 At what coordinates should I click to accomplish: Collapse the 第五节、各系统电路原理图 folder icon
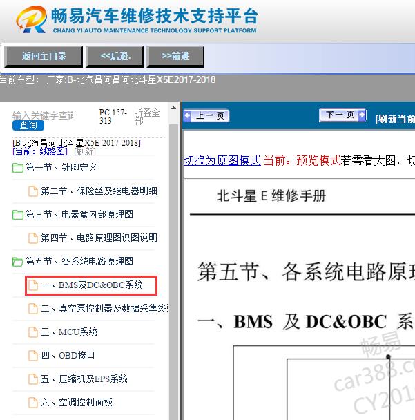(x=18, y=262)
